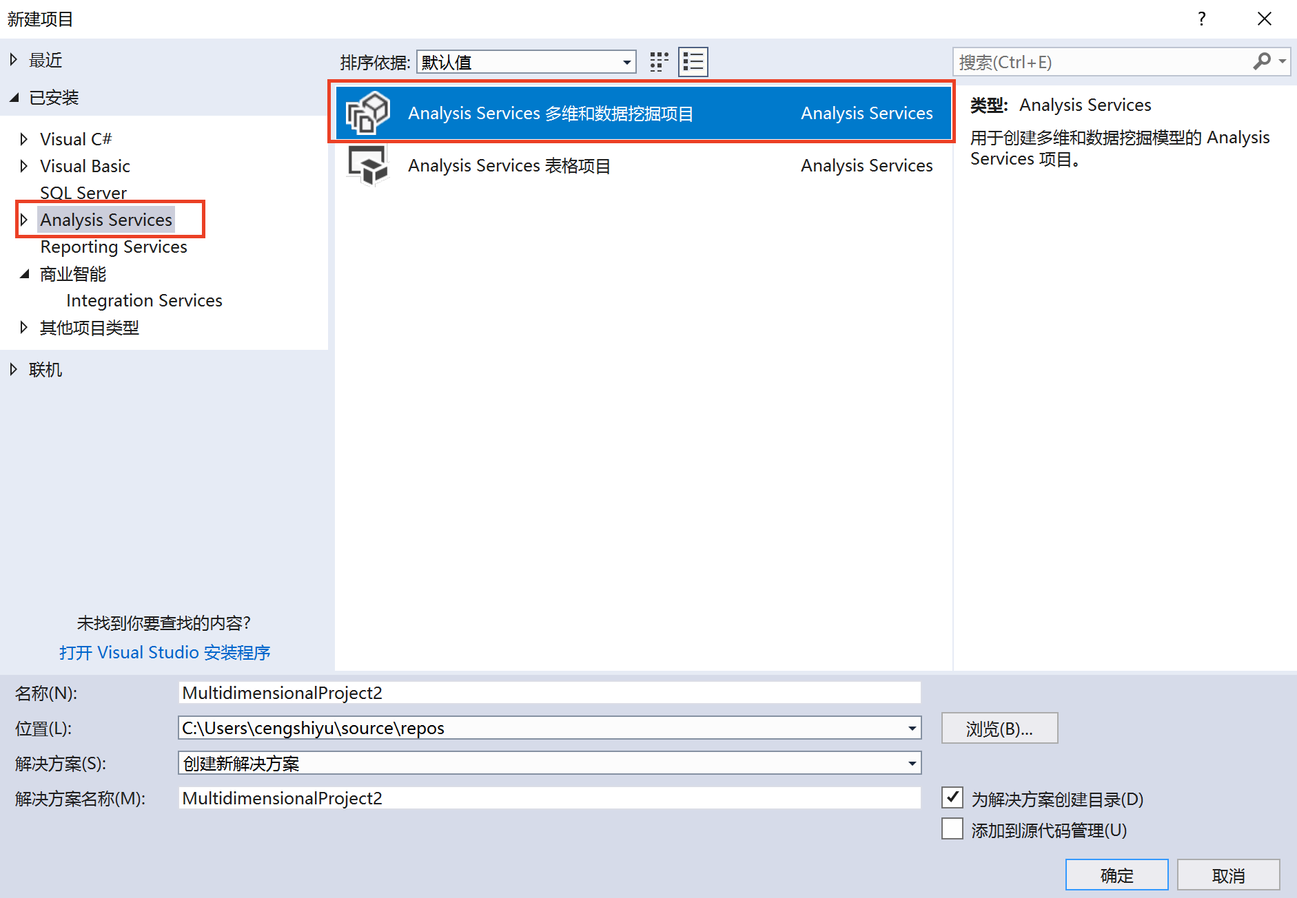The image size is (1297, 898).
Task: Expand the Visual Basic node
Action: (x=24, y=166)
